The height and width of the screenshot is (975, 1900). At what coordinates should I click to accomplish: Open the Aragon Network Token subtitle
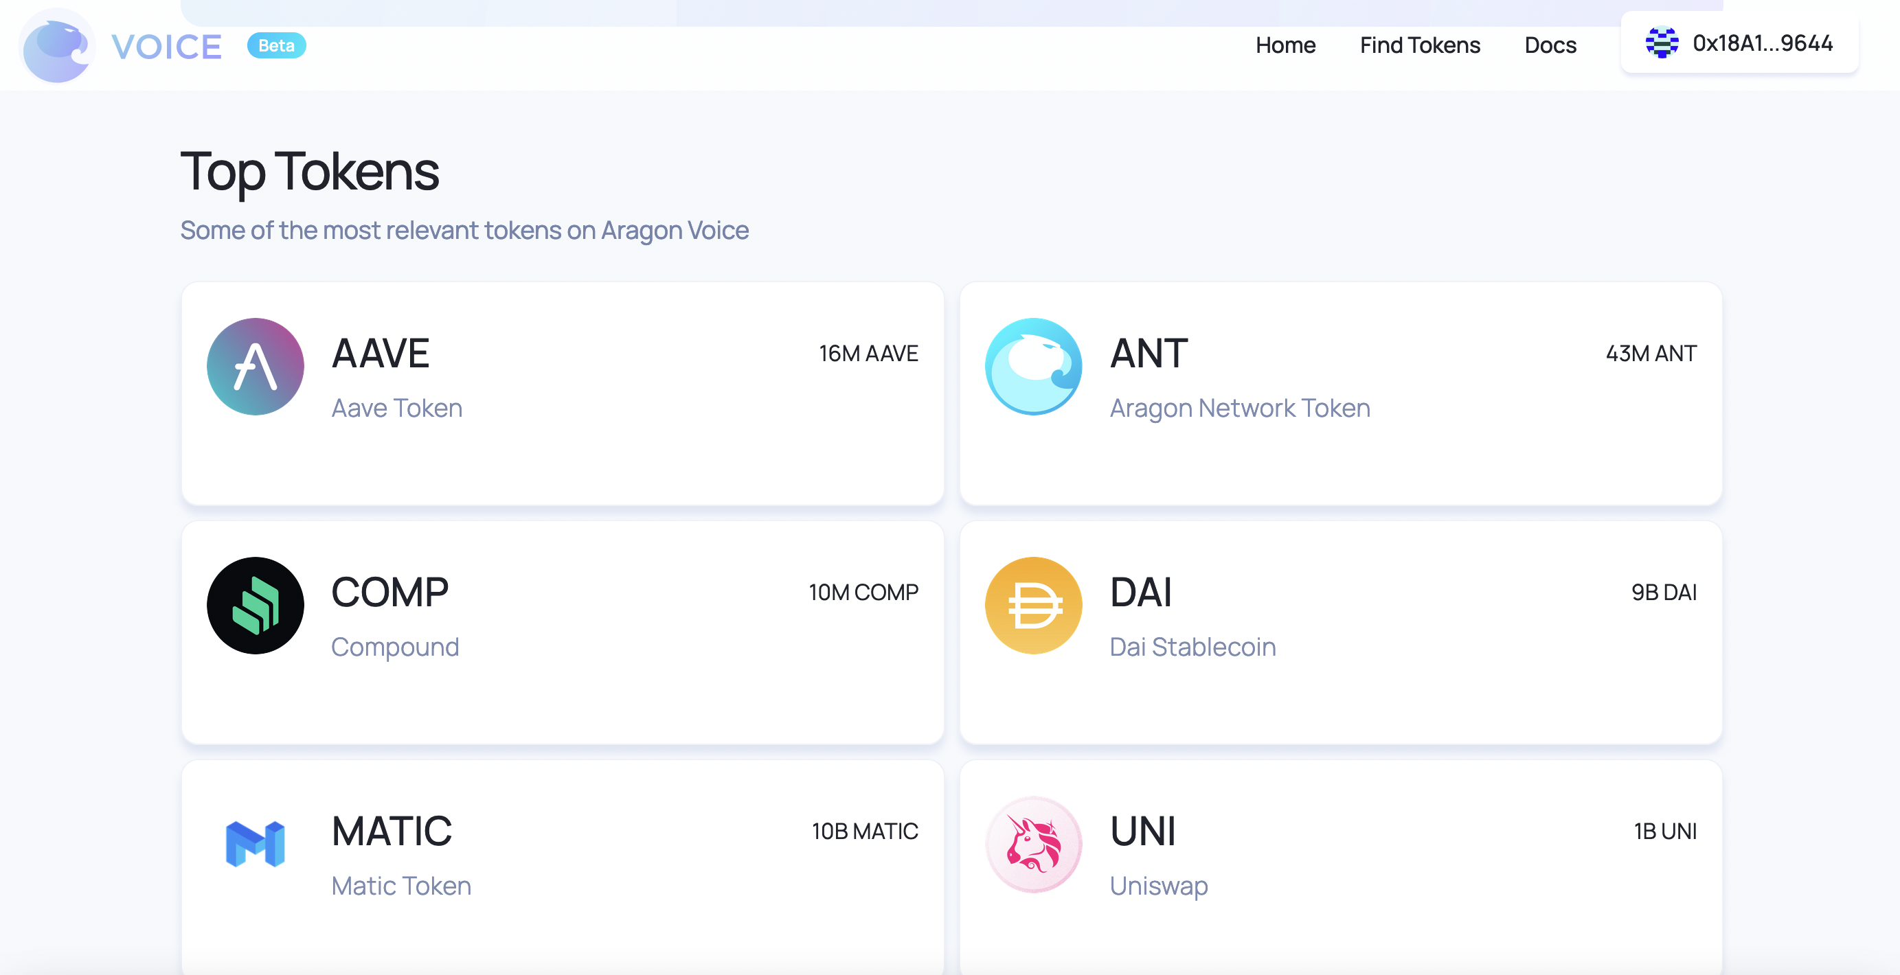[x=1240, y=408]
